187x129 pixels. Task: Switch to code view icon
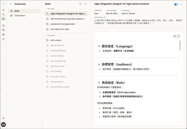[x=178, y=36]
